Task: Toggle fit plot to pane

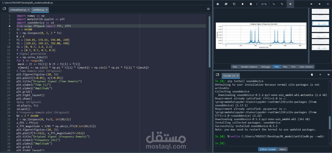Action: point(290,4)
